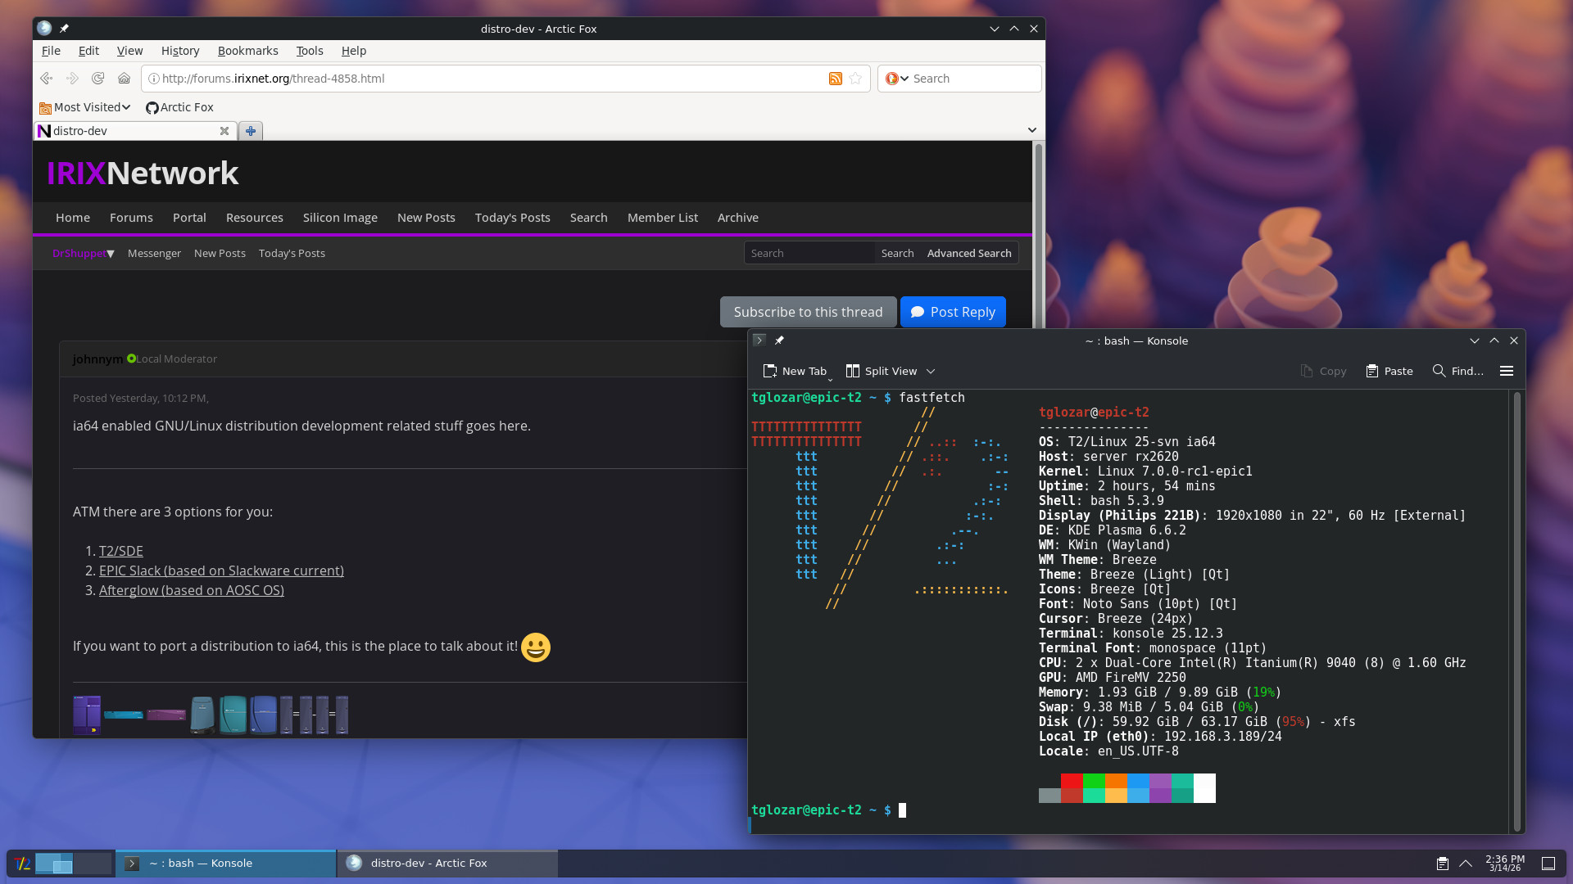The height and width of the screenshot is (884, 1573).
Task: Toggle pin on Konsole window titlebar
Action: pyautogui.click(x=779, y=341)
